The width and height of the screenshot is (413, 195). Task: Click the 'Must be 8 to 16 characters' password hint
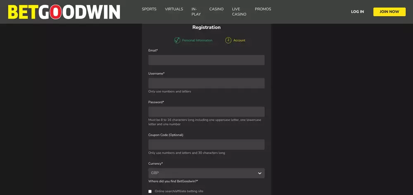pos(205,122)
